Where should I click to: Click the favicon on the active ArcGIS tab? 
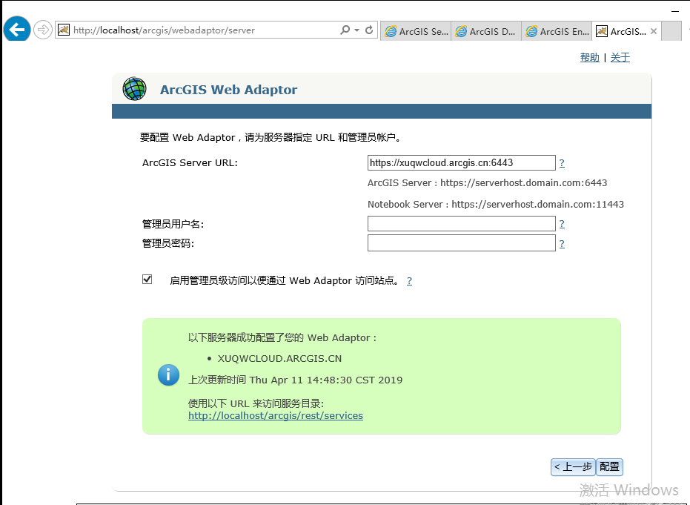(x=602, y=31)
